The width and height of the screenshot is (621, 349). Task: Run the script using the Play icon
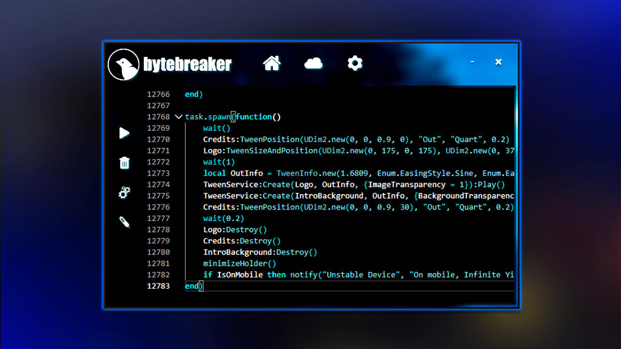click(123, 133)
